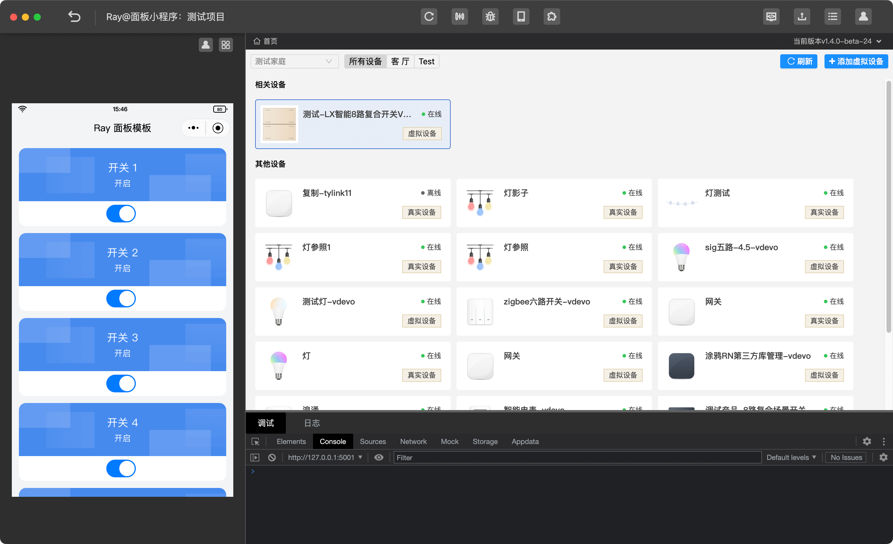Open the current version v1.4.0-beta-24 dropdown
Image resolution: width=893 pixels, height=544 pixels.
click(x=837, y=41)
